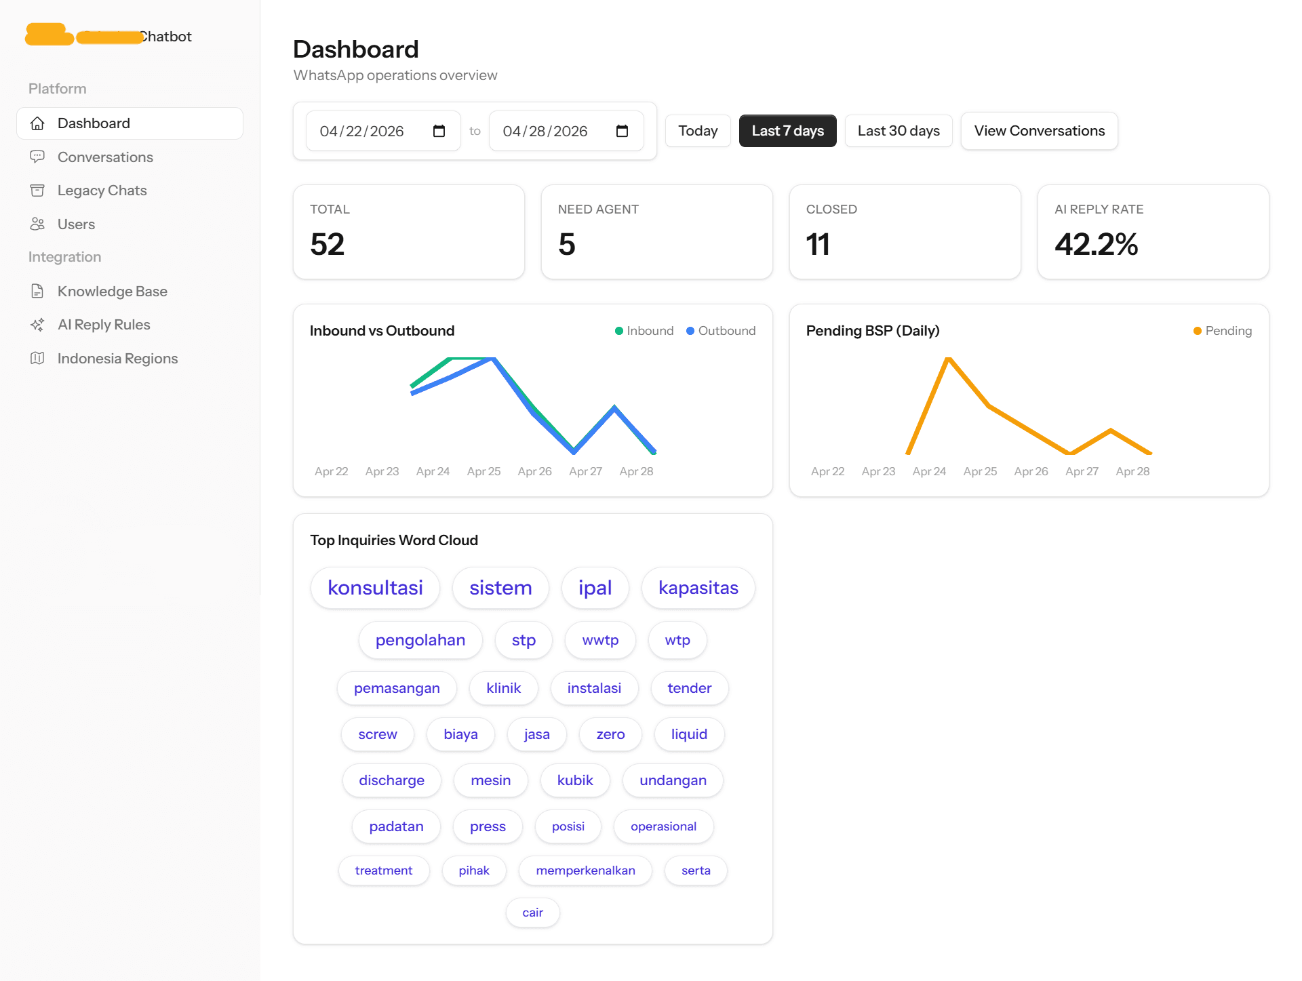
Task: Click the orange Pending legend dot
Action: click(x=1198, y=331)
